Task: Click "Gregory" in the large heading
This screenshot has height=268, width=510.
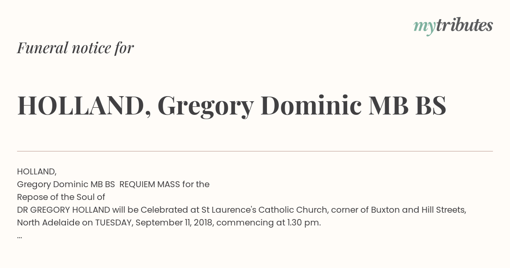Action: 206,106
